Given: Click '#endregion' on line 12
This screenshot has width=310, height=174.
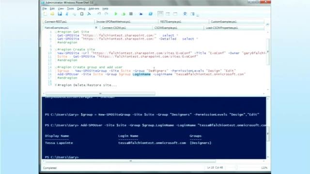Looking at the screenshot, I should tap(67, 60).
